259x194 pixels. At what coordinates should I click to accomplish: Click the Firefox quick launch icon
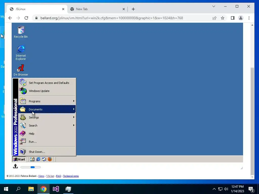tap(50, 159)
